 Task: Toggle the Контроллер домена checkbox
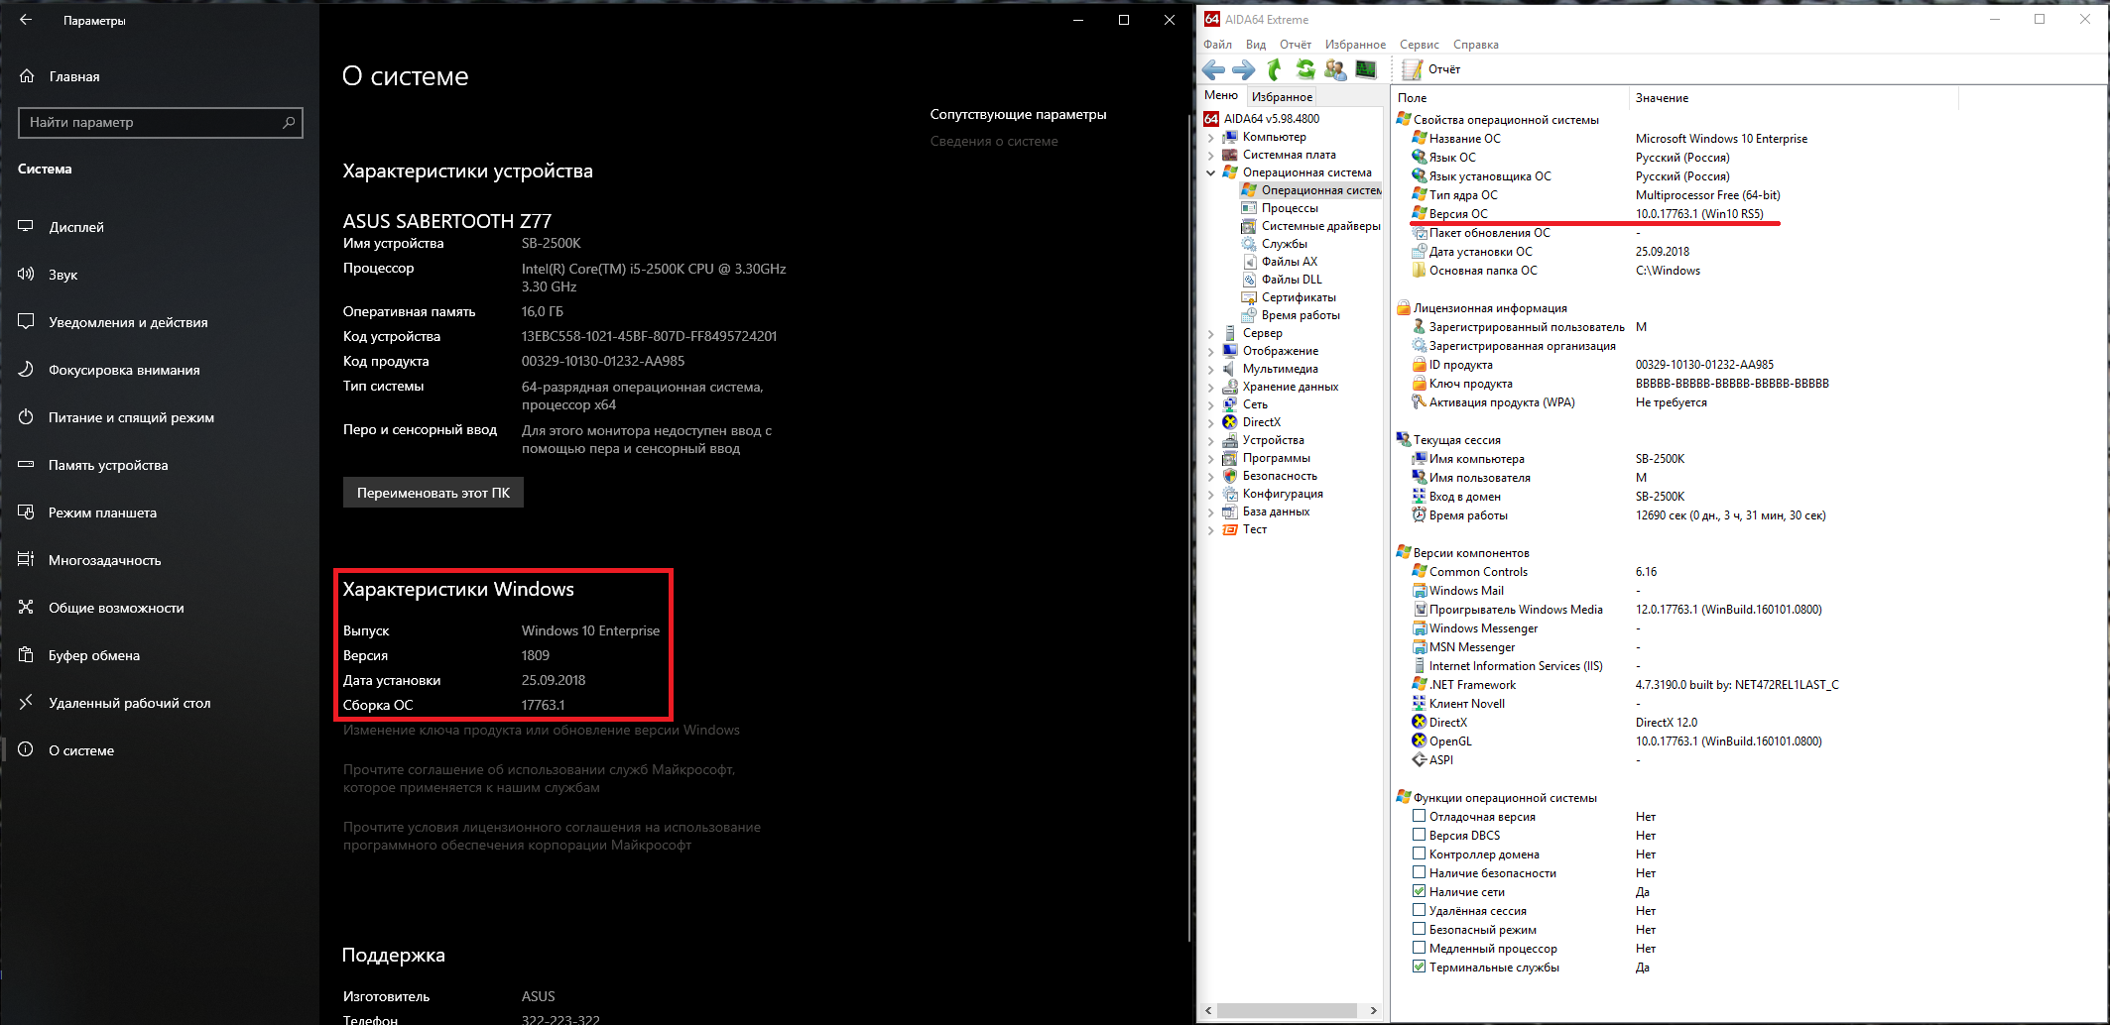click(1420, 854)
